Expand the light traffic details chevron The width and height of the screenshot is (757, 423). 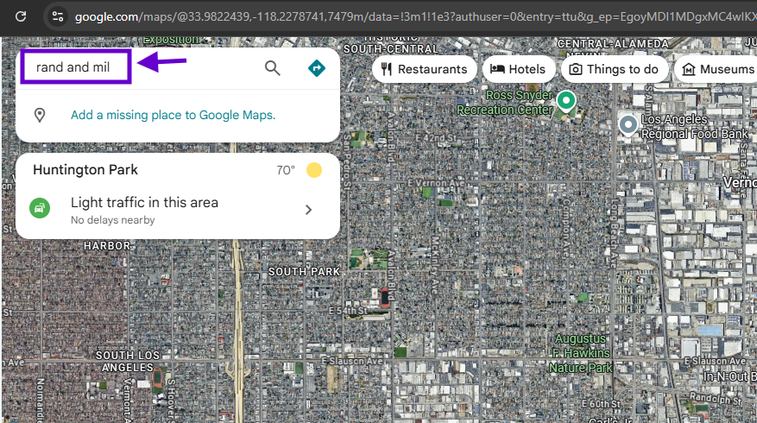pyautogui.click(x=308, y=210)
